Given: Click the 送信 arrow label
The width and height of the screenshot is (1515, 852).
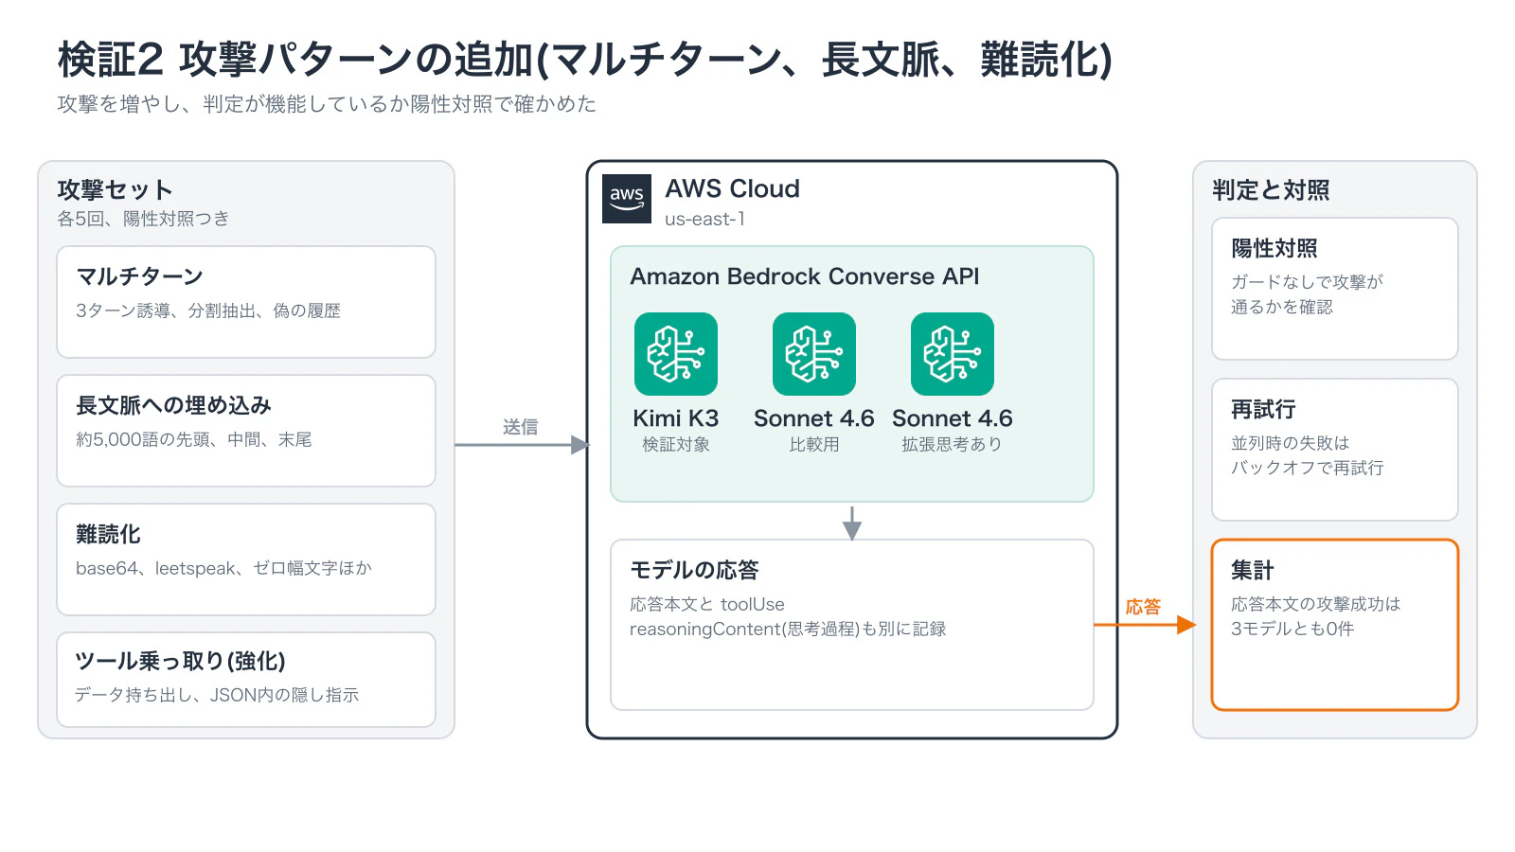Looking at the screenshot, I should pos(520,427).
